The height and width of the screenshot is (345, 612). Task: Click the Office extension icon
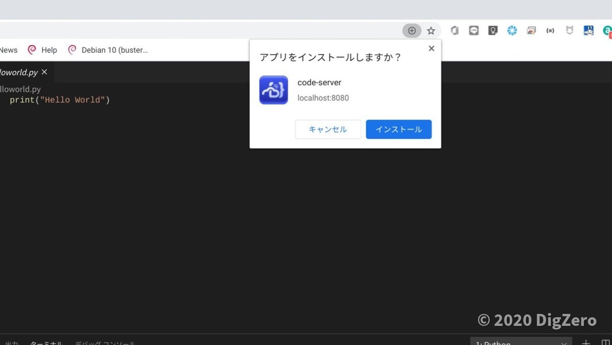(454, 31)
